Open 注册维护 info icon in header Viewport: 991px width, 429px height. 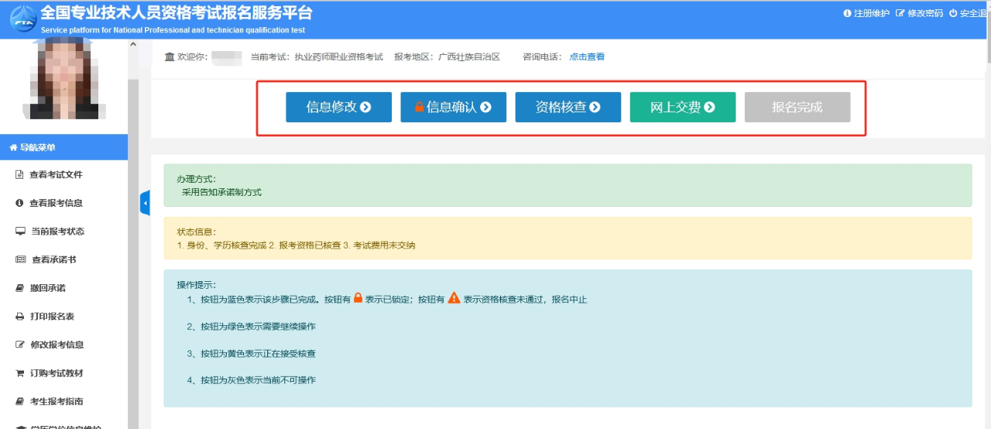pos(847,13)
